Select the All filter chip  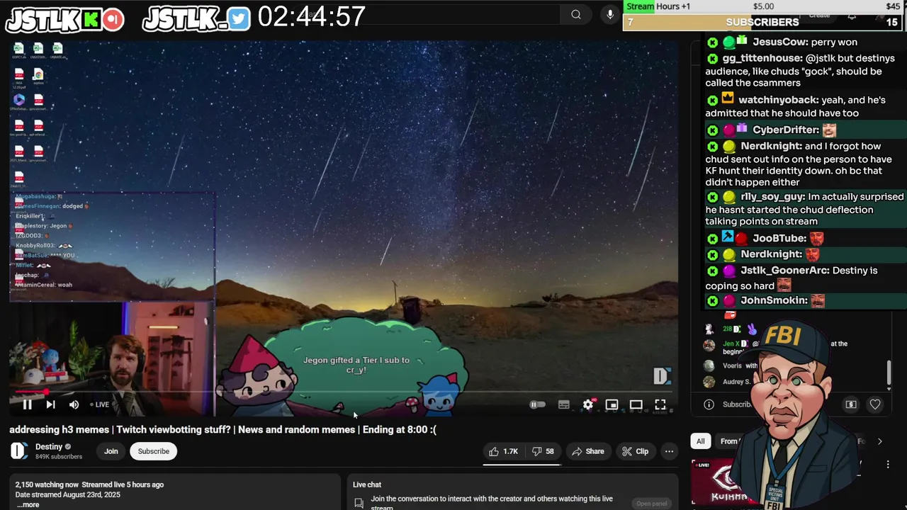click(x=700, y=441)
